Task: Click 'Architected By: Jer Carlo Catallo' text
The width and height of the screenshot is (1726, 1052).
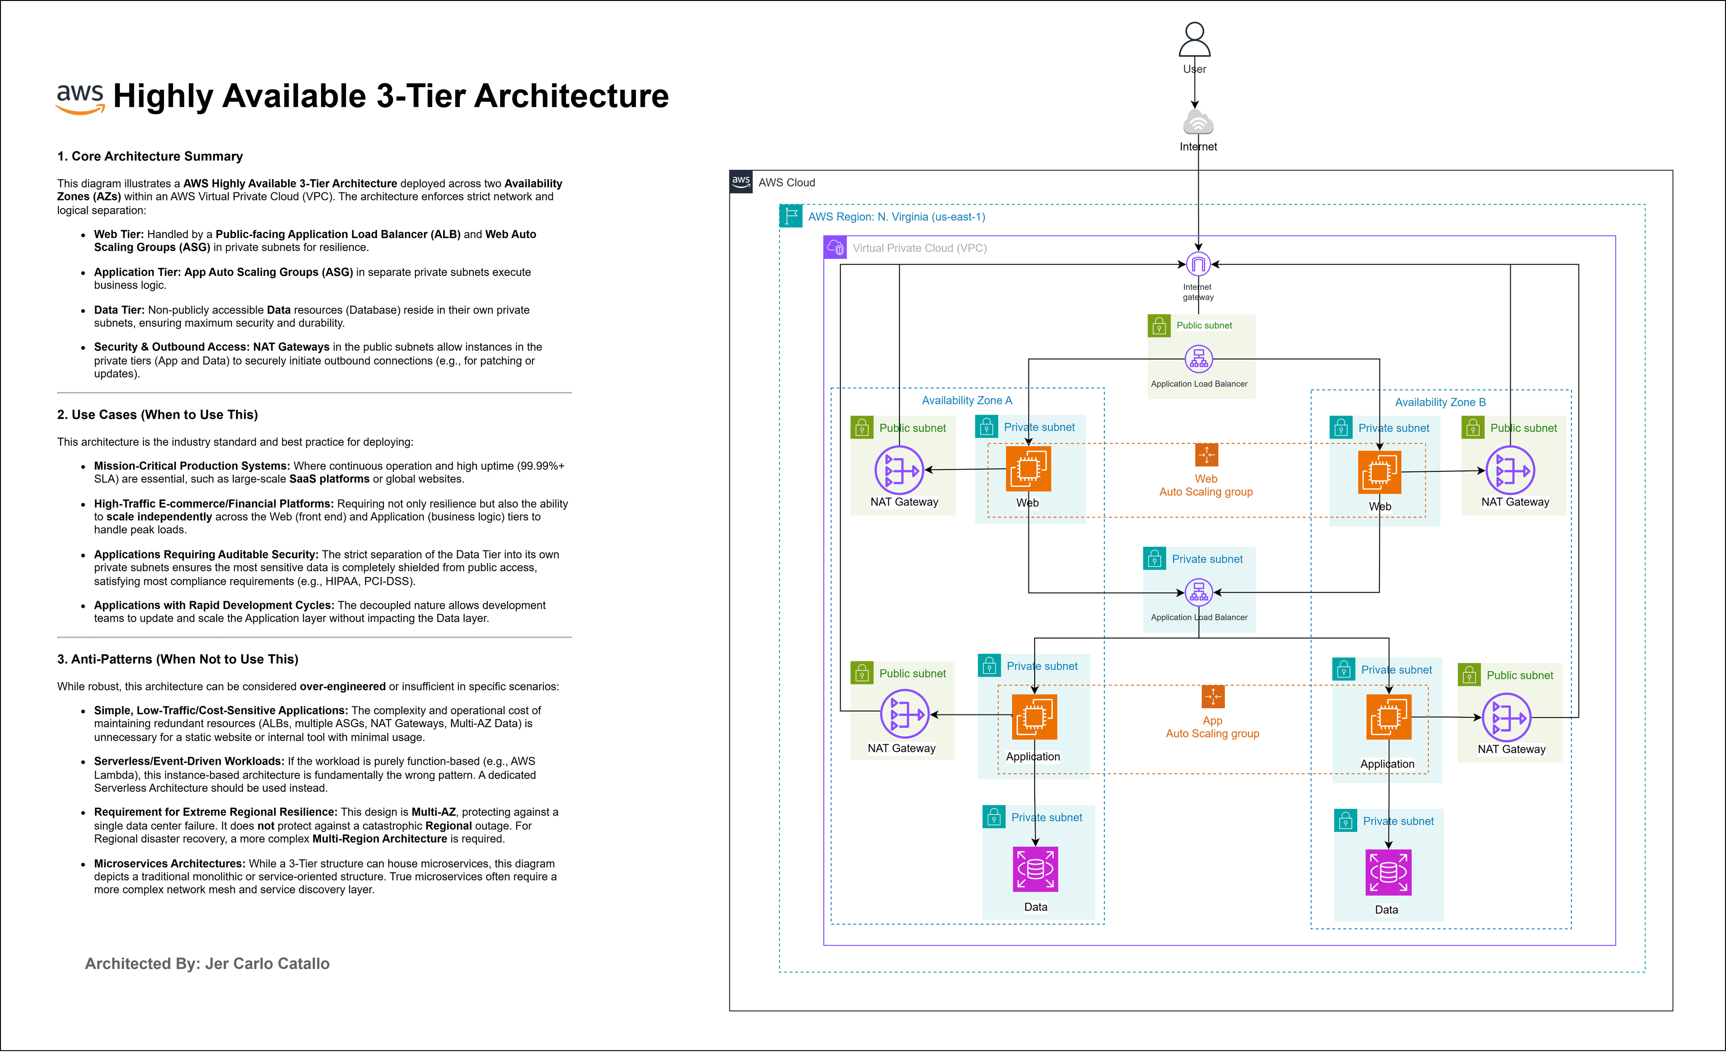Action: [x=207, y=964]
